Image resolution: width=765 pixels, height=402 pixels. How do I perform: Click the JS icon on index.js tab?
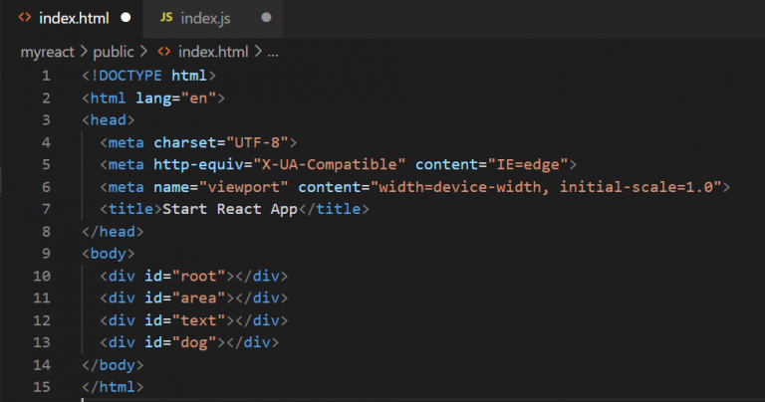(x=165, y=18)
